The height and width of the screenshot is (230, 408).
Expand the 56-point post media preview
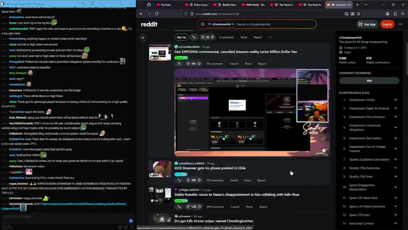[193, 37]
